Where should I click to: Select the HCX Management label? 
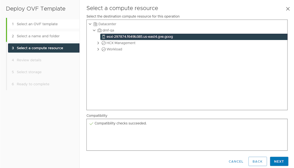coord(121,43)
